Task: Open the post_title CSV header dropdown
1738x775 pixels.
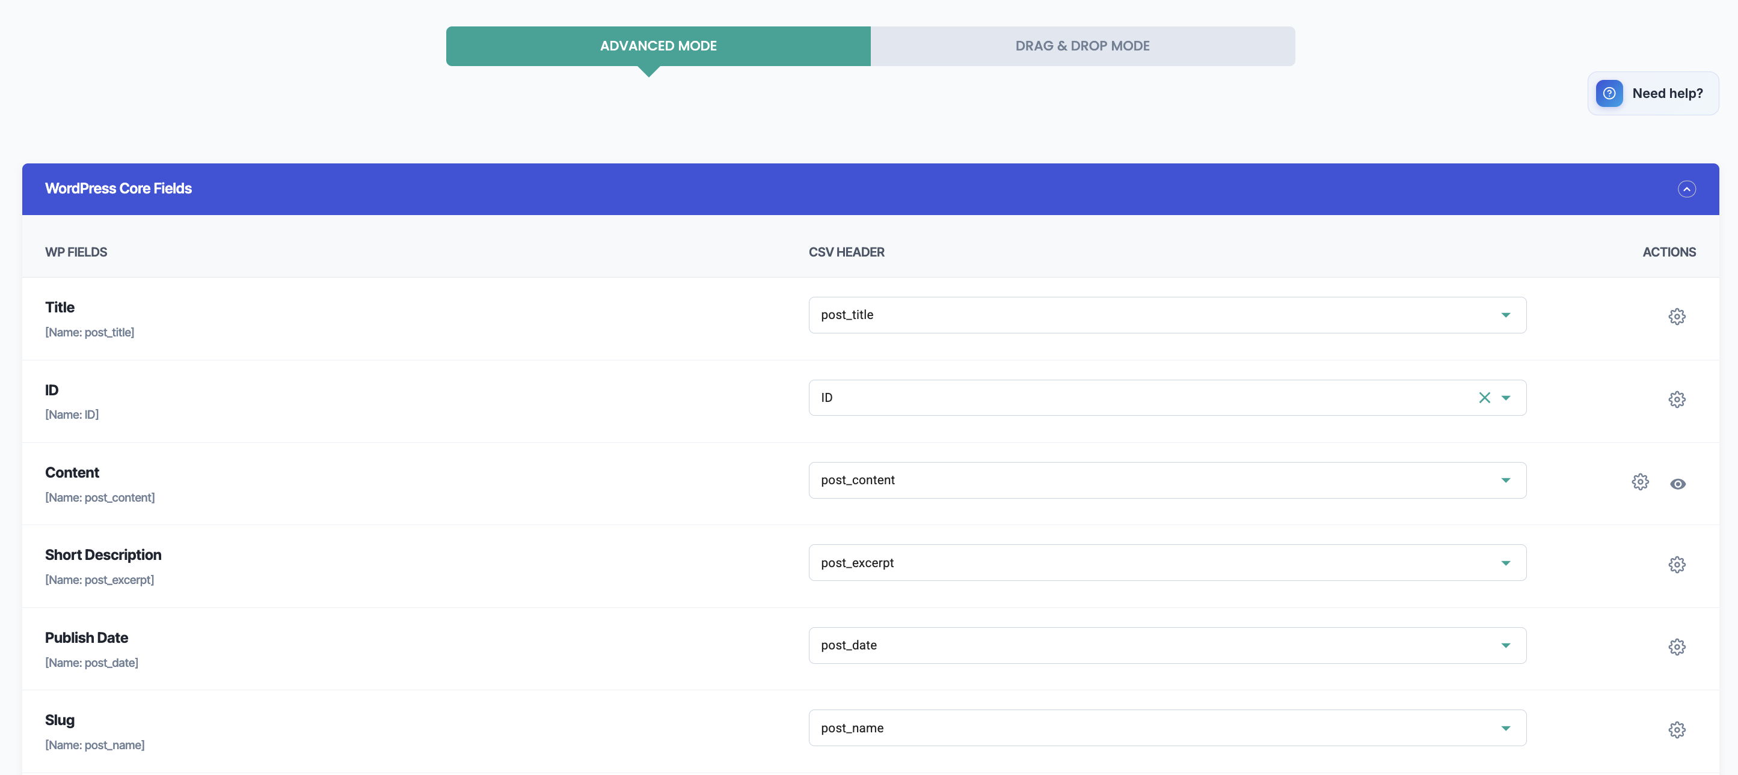Action: click(x=1167, y=315)
